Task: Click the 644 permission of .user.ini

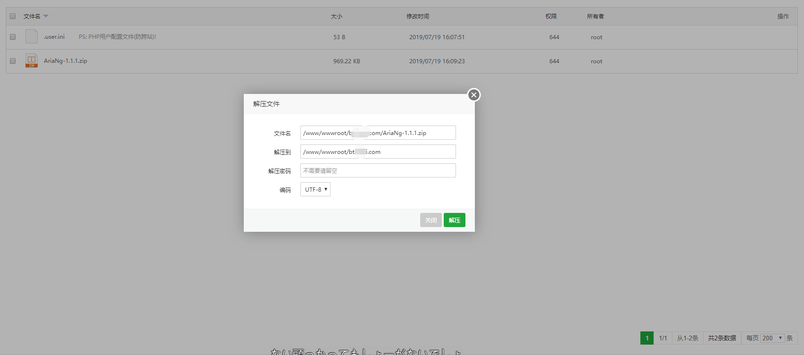Action: tap(554, 37)
